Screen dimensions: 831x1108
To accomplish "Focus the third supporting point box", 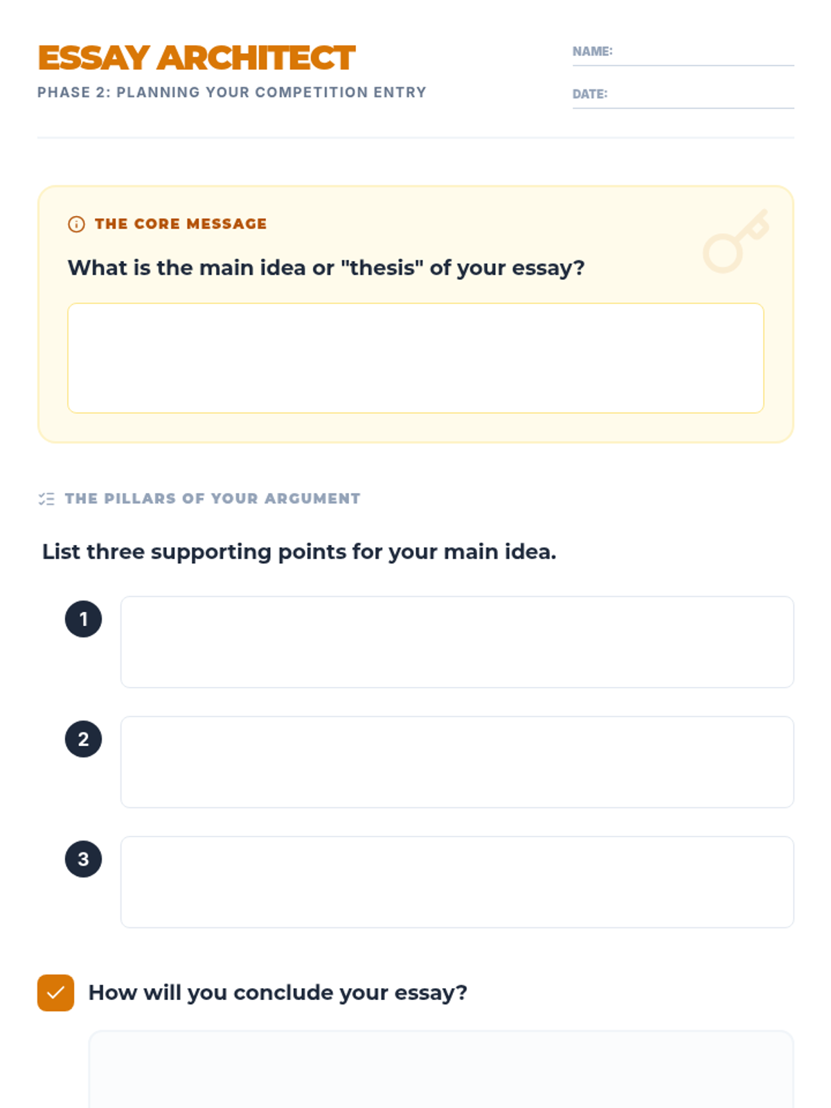I will pyautogui.click(x=457, y=882).
